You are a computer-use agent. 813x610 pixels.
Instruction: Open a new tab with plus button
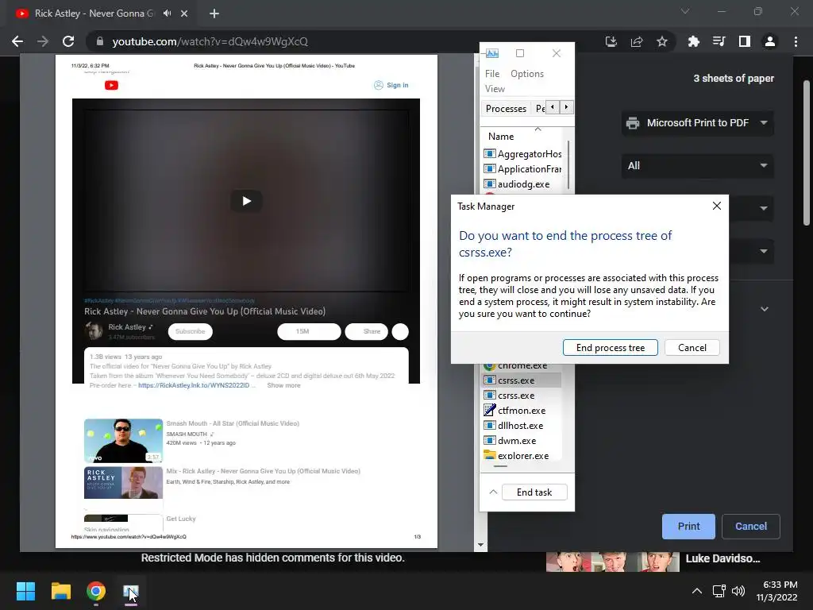pyautogui.click(x=214, y=14)
